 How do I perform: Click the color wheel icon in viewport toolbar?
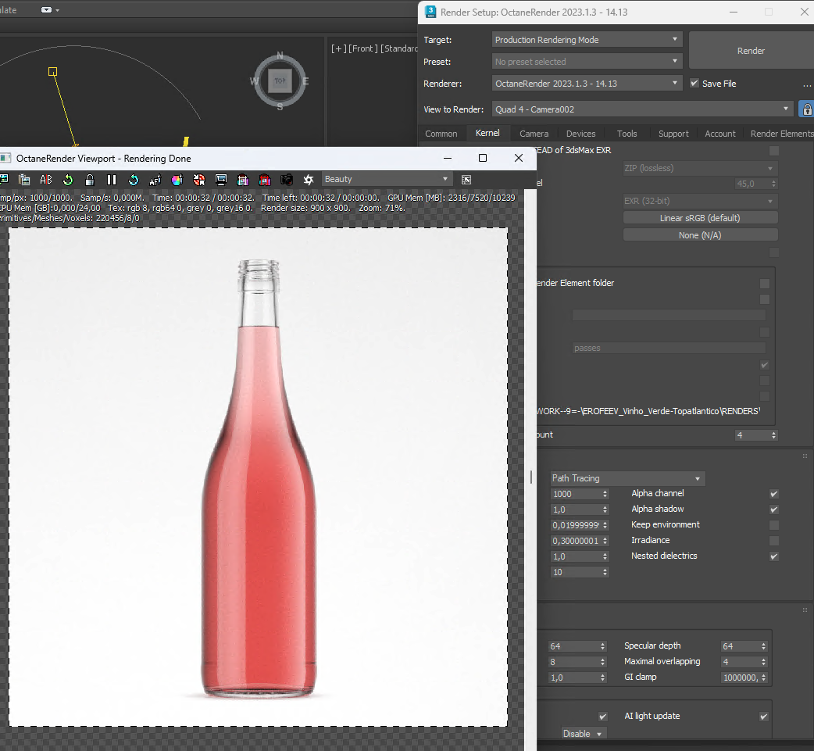[x=177, y=180]
